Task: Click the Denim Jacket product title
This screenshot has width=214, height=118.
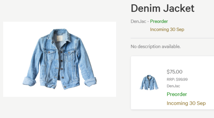Action: coord(162,8)
